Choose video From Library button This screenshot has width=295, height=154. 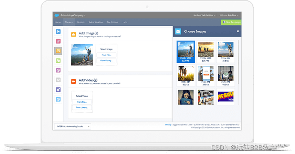82,107
